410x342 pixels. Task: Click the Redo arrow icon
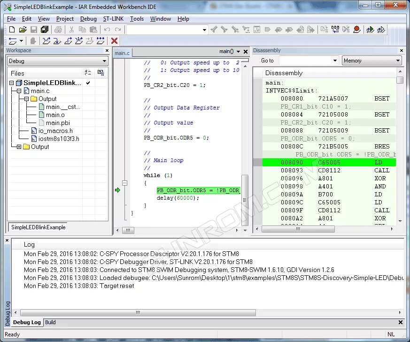tap(118, 30)
